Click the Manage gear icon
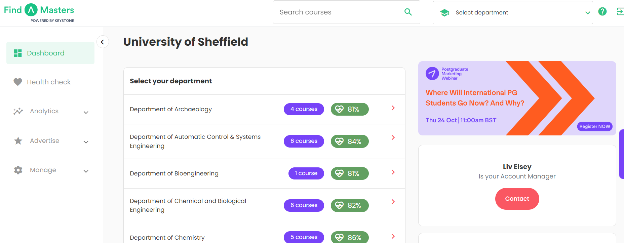Image resolution: width=624 pixels, height=243 pixels. point(18,170)
